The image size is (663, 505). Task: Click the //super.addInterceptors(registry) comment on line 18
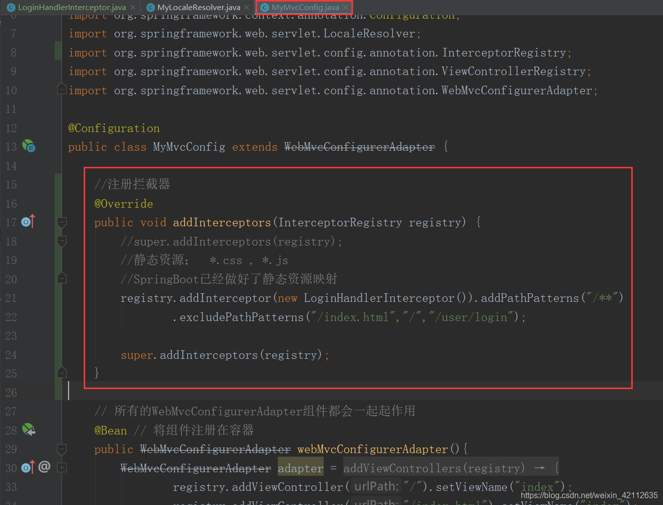click(x=231, y=241)
